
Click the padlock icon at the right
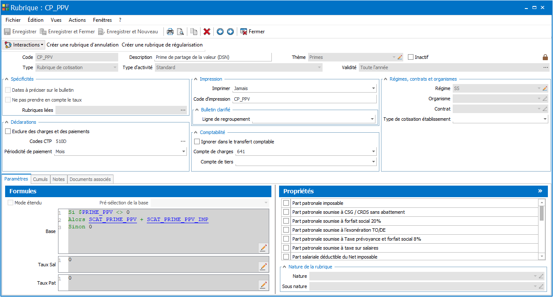pyautogui.click(x=545, y=57)
